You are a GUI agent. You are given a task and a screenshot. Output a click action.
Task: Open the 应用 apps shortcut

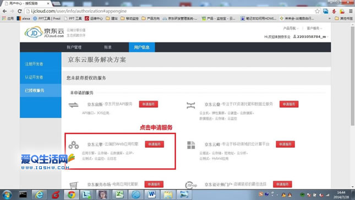[x=8, y=18]
